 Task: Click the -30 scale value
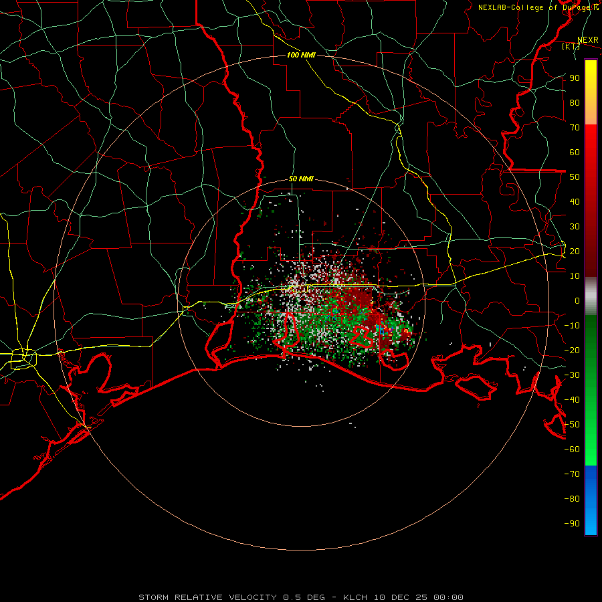pos(572,375)
